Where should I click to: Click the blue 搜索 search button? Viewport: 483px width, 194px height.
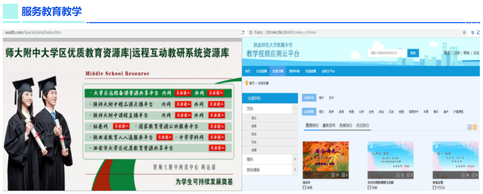413,53
